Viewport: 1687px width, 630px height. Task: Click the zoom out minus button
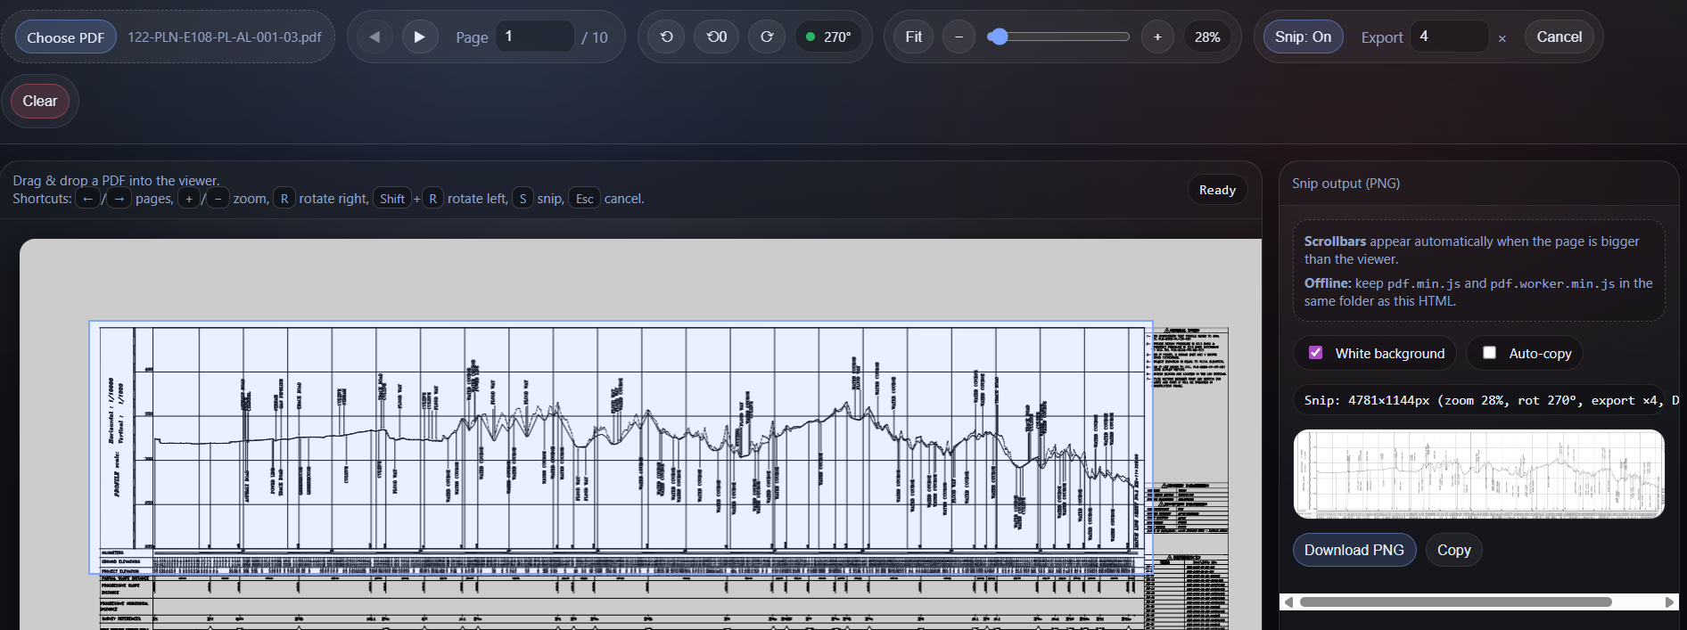(959, 37)
